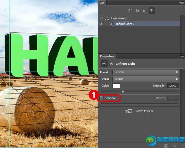Image resolution: width=185 pixels, height=148 pixels.
Task: Click the Move to view icon
Action: [x=128, y=111]
